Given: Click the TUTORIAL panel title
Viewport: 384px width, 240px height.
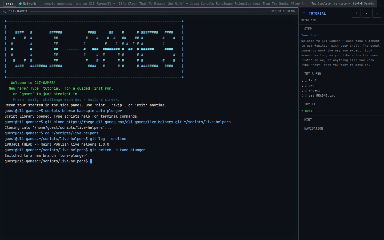Looking at the screenshot, I should (317, 13).
